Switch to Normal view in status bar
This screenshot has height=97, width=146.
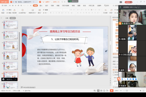click(x=98, y=91)
